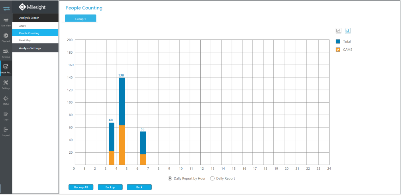Click the 138 value label above the bar

tap(121, 75)
